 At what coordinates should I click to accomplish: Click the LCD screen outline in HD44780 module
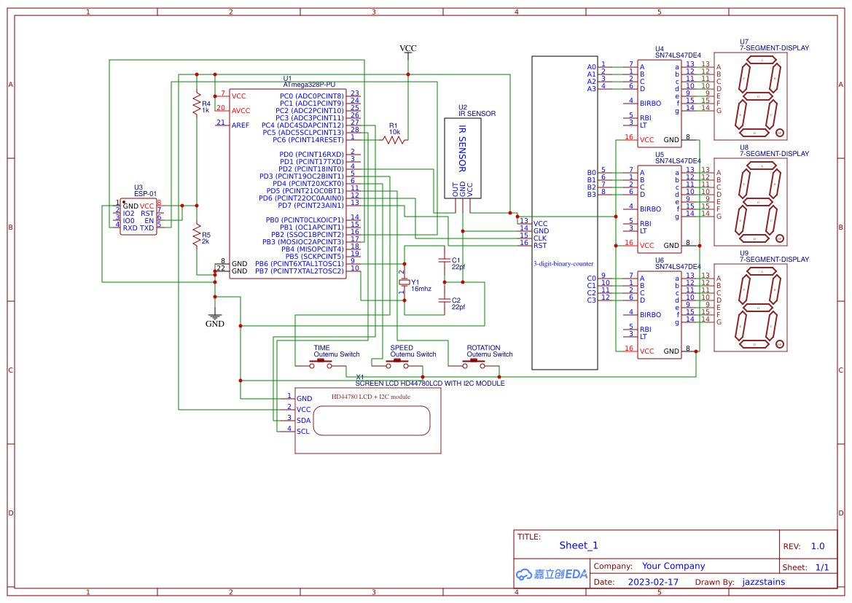(372, 421)
